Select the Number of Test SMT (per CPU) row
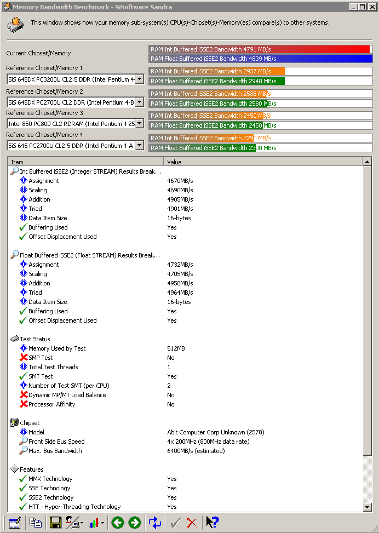The height and width of the screenshot is (533, 379). coord(185,386)
